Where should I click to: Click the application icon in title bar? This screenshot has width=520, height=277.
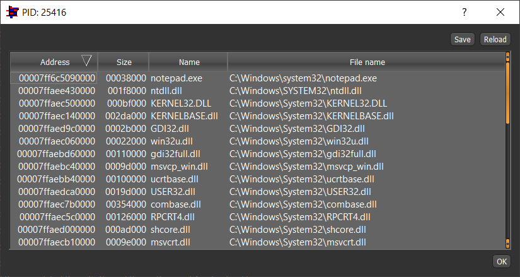[12, 12]
